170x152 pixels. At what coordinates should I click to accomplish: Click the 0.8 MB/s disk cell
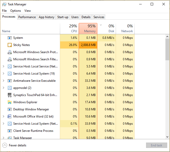point(107,38)
